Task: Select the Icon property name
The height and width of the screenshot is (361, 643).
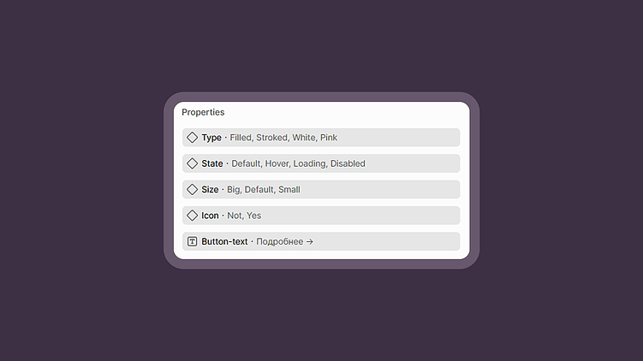Action: 210,216
